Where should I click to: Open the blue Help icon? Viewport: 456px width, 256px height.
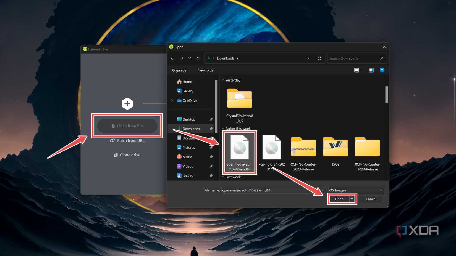(x=382, y=70)
